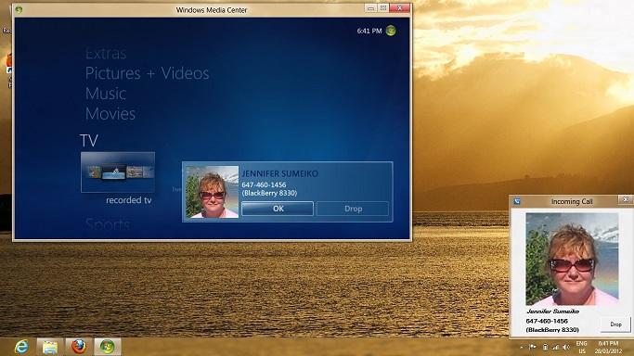The width and height of the screenshot is (634, 356).
Task: Maximize the Windows Media Center window
Action: pyautogui.click(x=383, y=8)
